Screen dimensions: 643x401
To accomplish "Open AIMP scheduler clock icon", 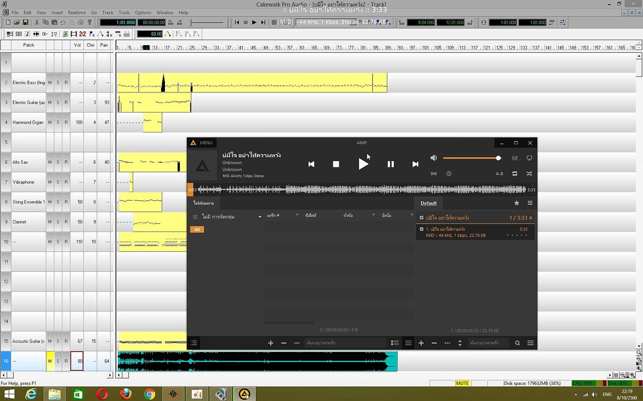I will pyautogui.click(x=449, y=173).
